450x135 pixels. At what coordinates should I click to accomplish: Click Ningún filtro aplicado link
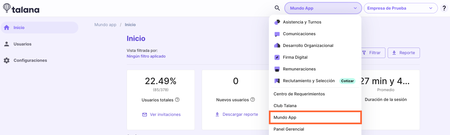146,56
